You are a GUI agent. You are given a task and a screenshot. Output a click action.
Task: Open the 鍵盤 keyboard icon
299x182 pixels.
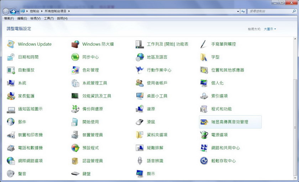(x=75, y=173)
